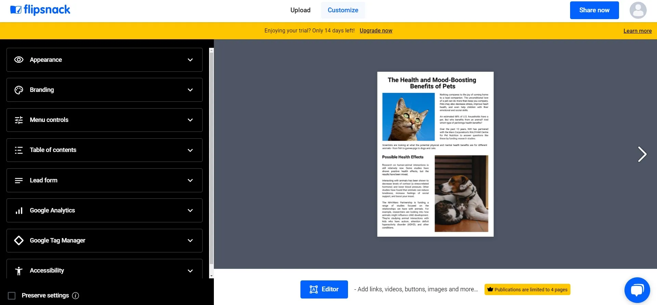Screen dimensions: 657x305
Task: Enable the Preserve settings checkbox
Action: click(x=12, y=296)
